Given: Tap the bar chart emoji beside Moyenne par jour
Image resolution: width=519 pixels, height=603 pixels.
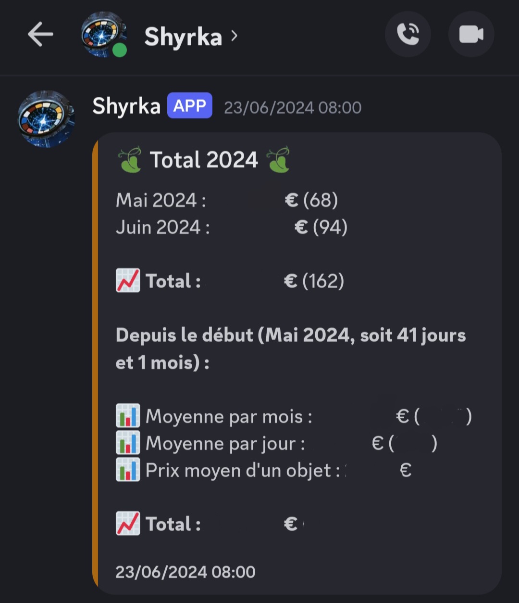Looking at the screenshot, I should [128, 443].
